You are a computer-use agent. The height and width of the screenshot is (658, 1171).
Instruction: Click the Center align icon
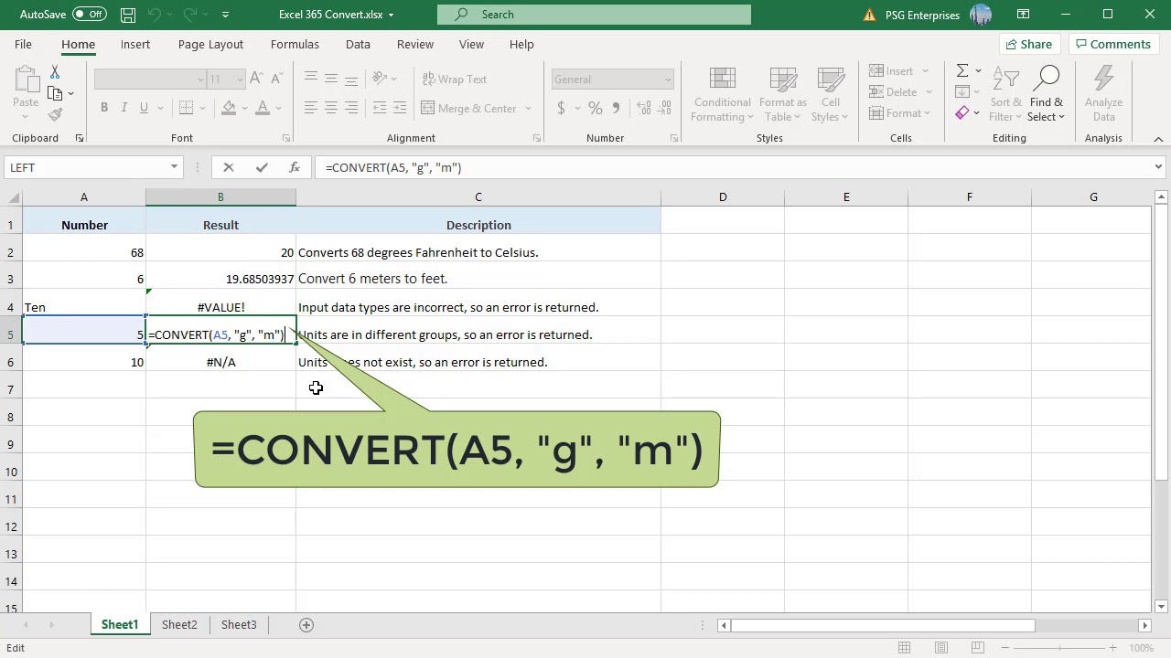pyautogui.click(x=330, y=108)
